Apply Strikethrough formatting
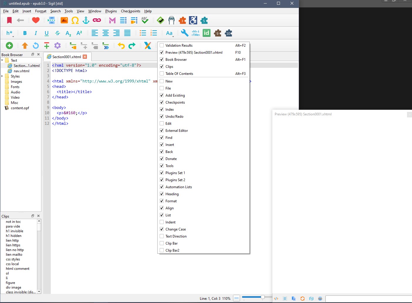The height and width of the screenshot is (303, 412). tap(58, 33)
